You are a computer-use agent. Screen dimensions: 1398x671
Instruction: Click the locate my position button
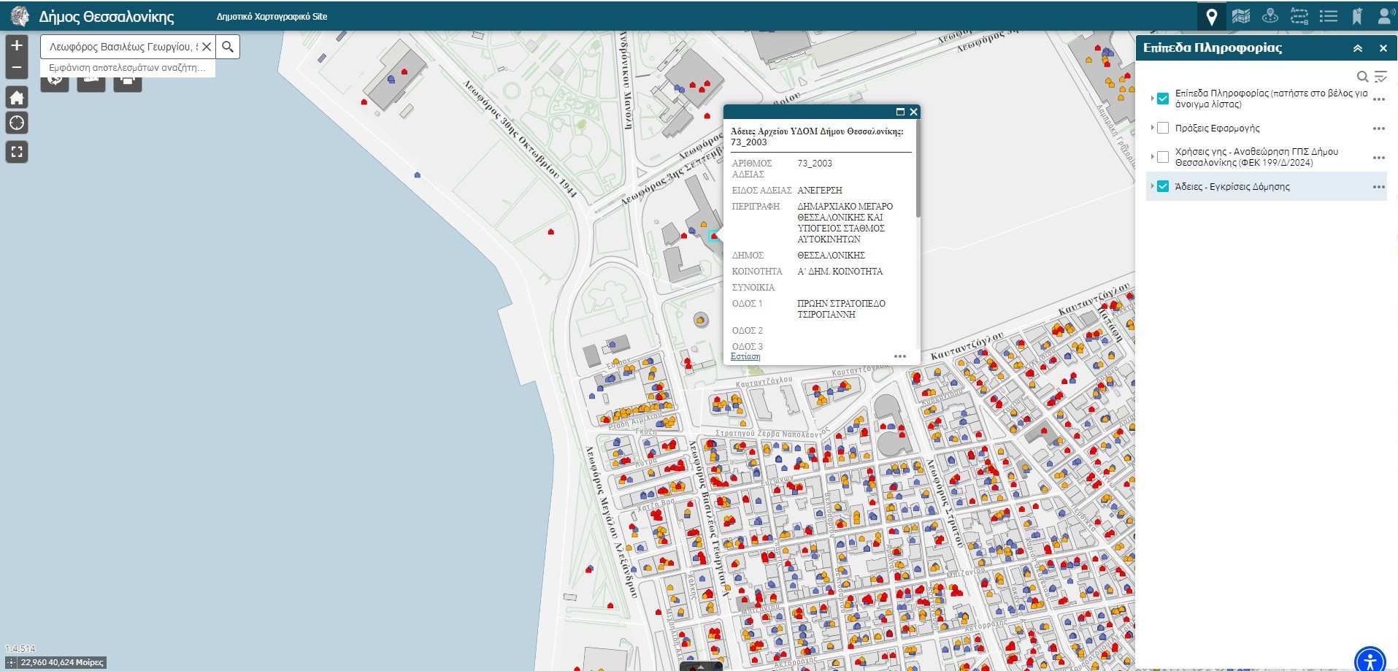point(17,123)
